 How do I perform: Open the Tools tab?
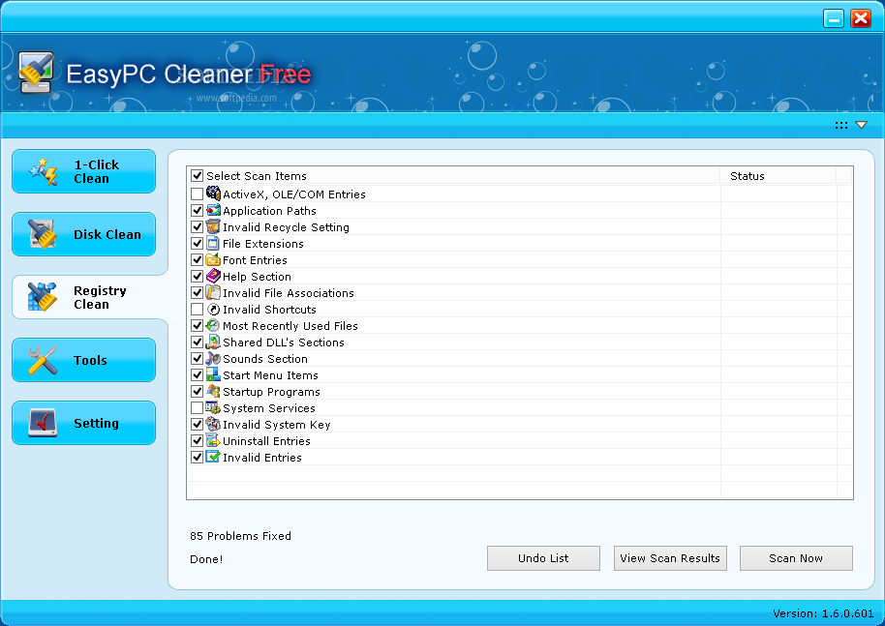[x=83, y=360]
